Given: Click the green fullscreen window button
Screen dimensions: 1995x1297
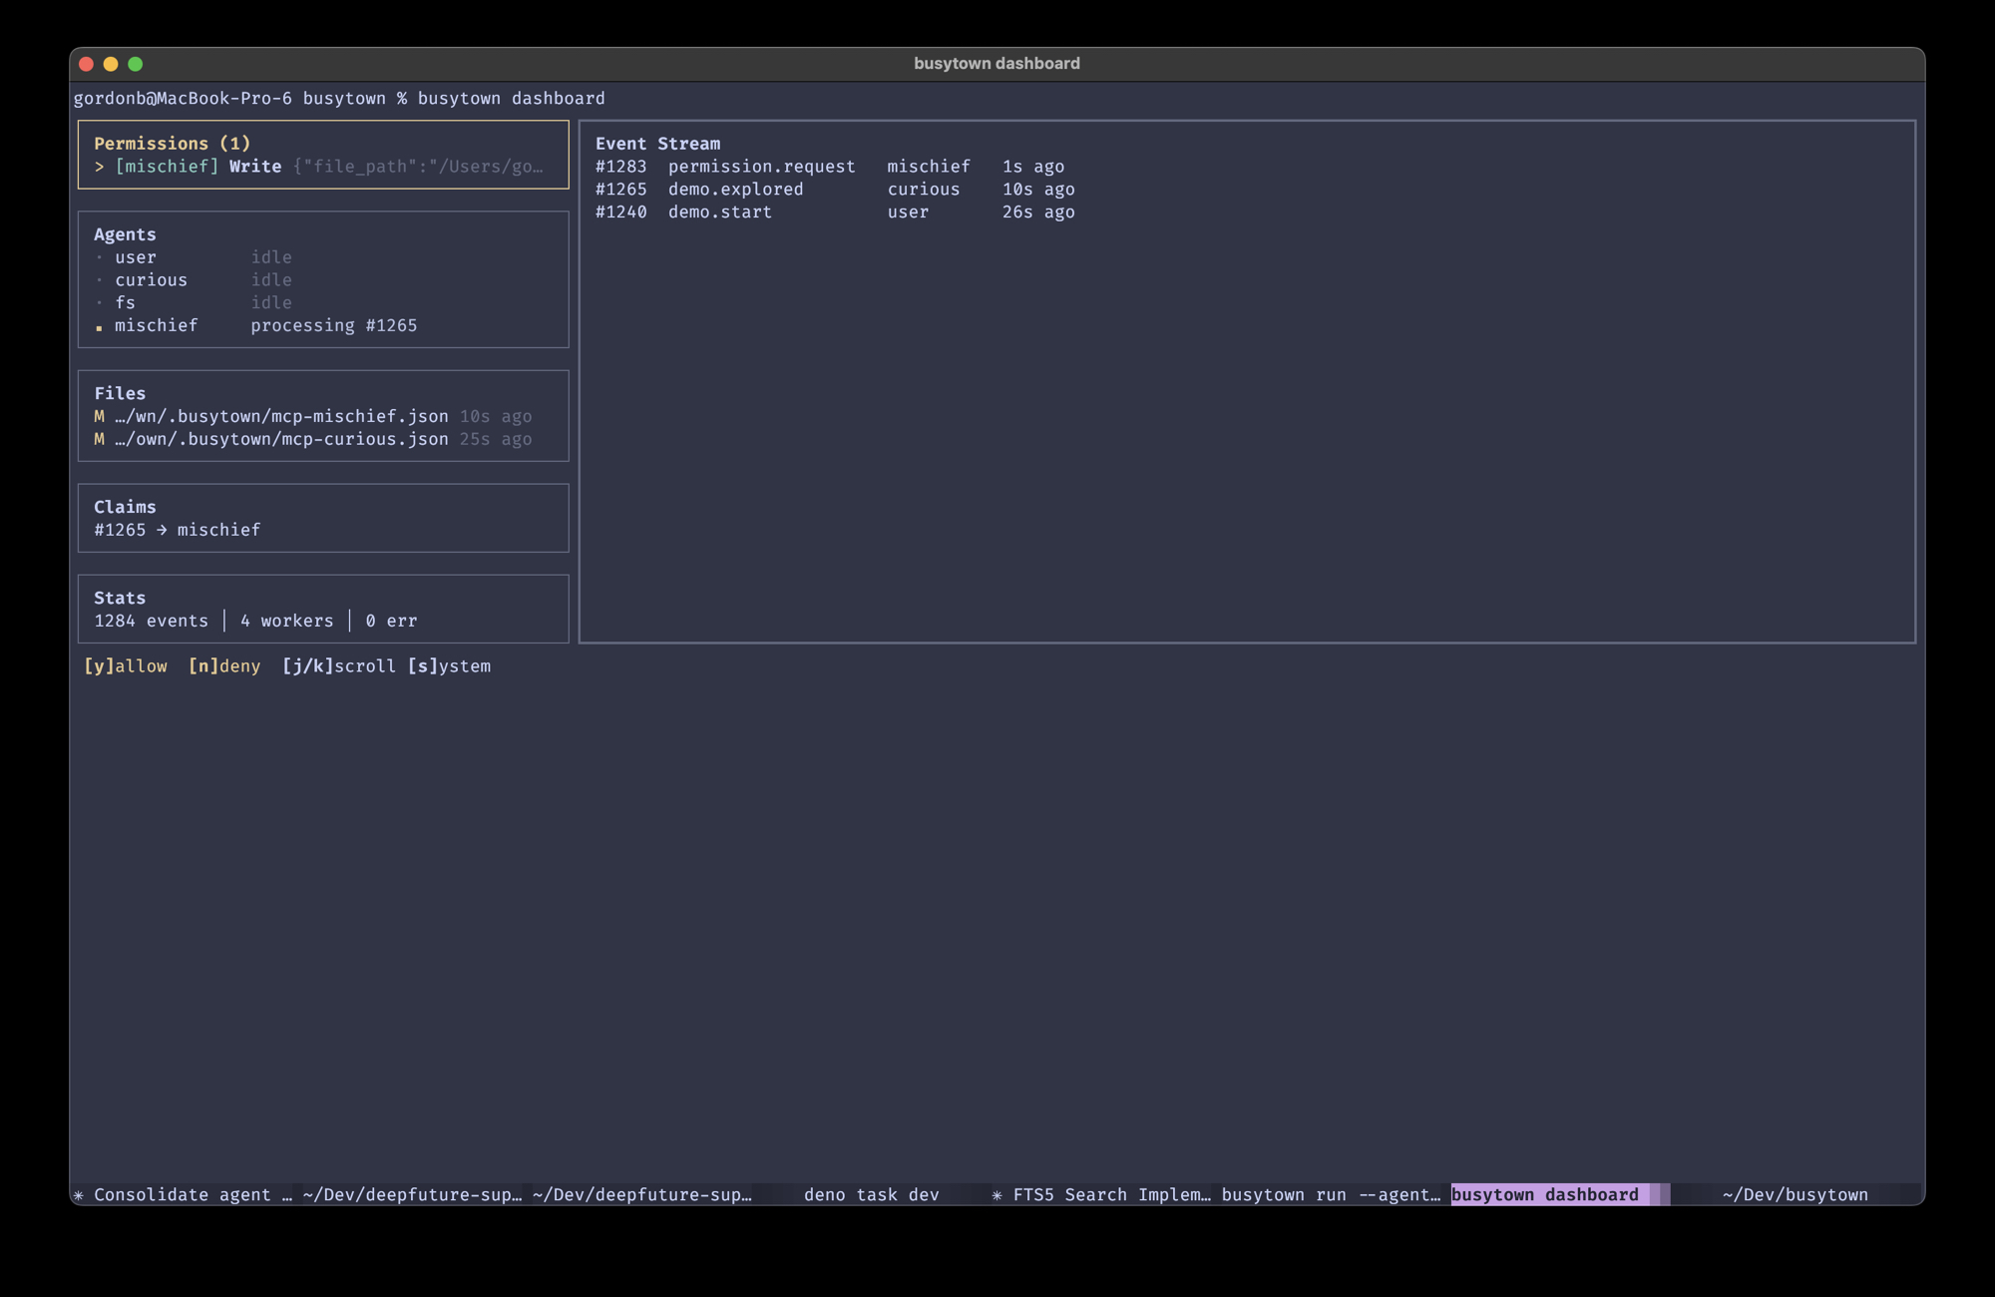Looking at the screenshot, I should tap(136, 64).
